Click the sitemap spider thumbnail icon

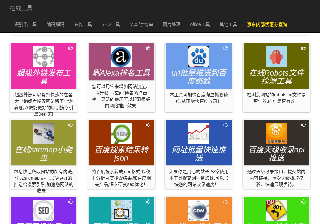click(x=44, y=134)
